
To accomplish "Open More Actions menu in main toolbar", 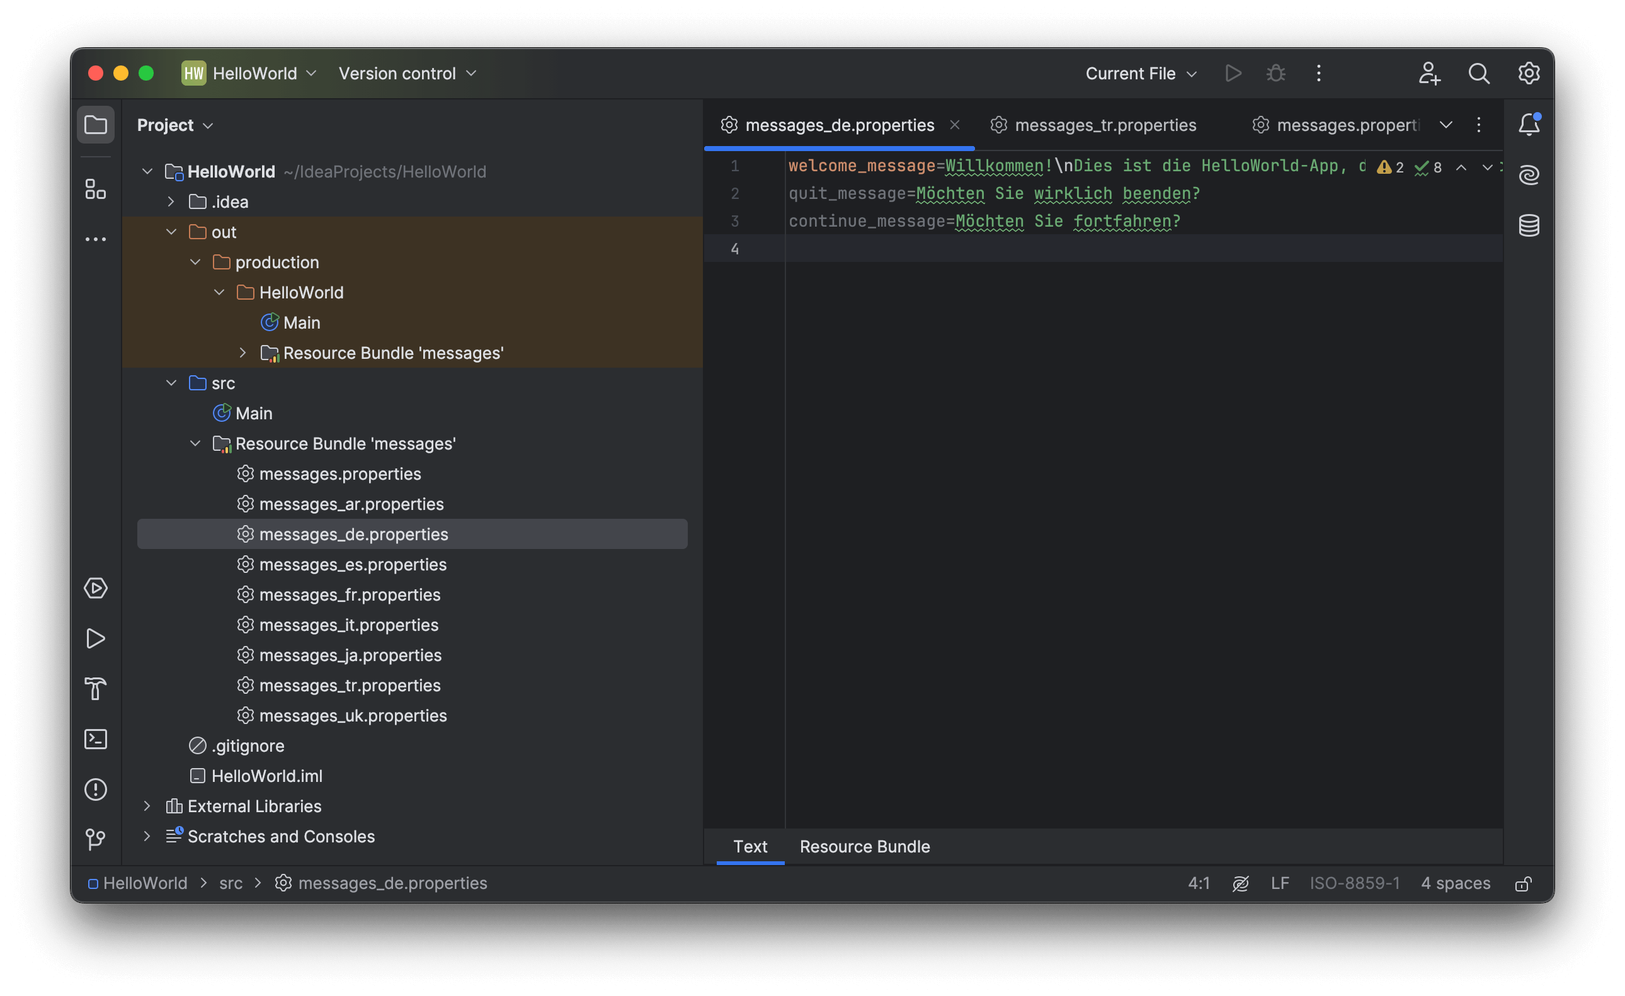I will (x=1319, y=73).
